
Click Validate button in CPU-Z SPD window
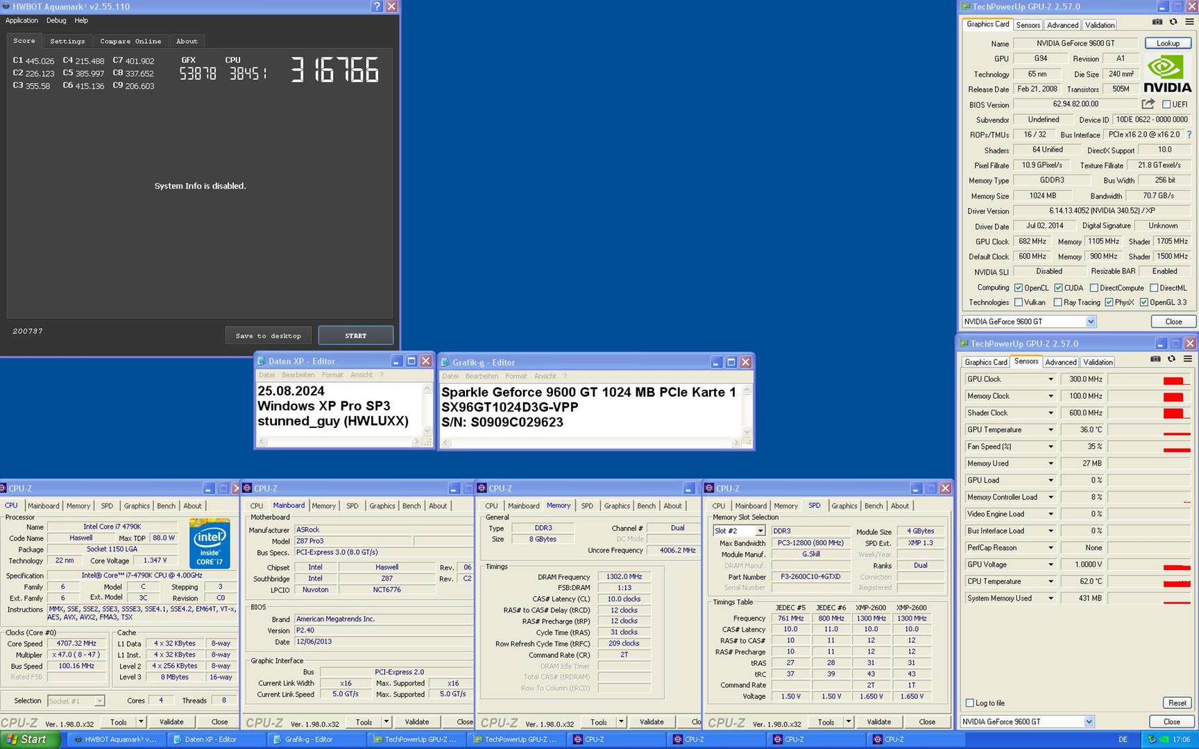(x=878, y=722)
